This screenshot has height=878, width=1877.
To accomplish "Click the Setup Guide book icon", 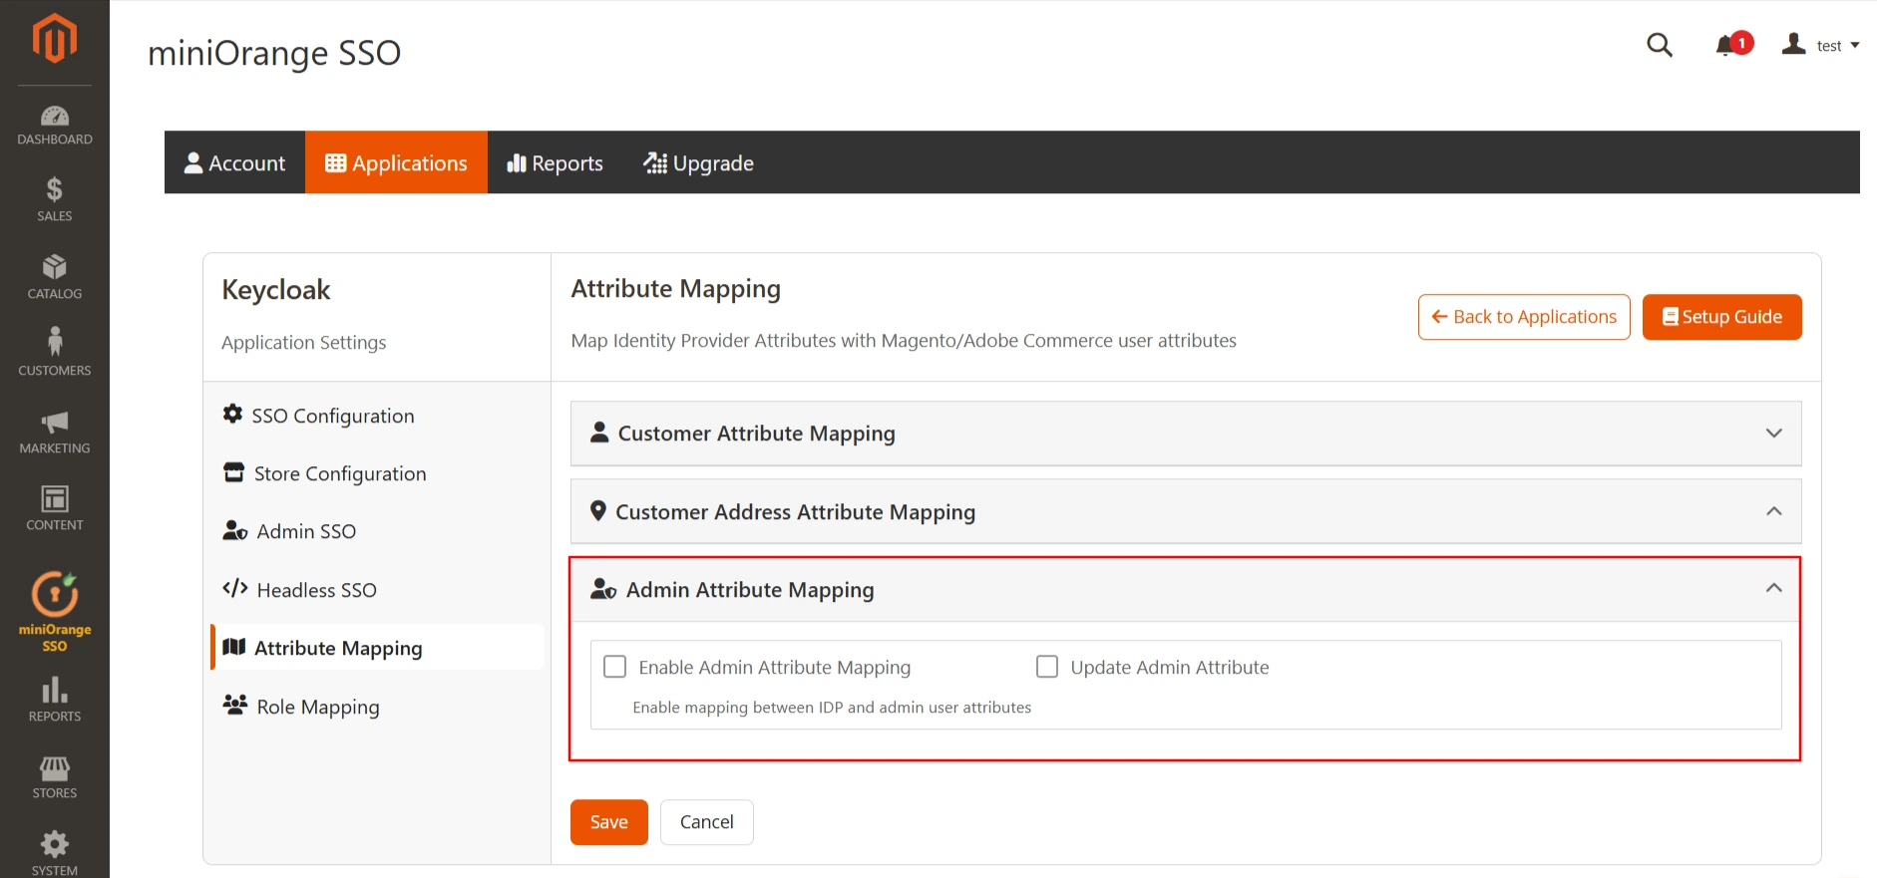I will tap(1671, 317).
